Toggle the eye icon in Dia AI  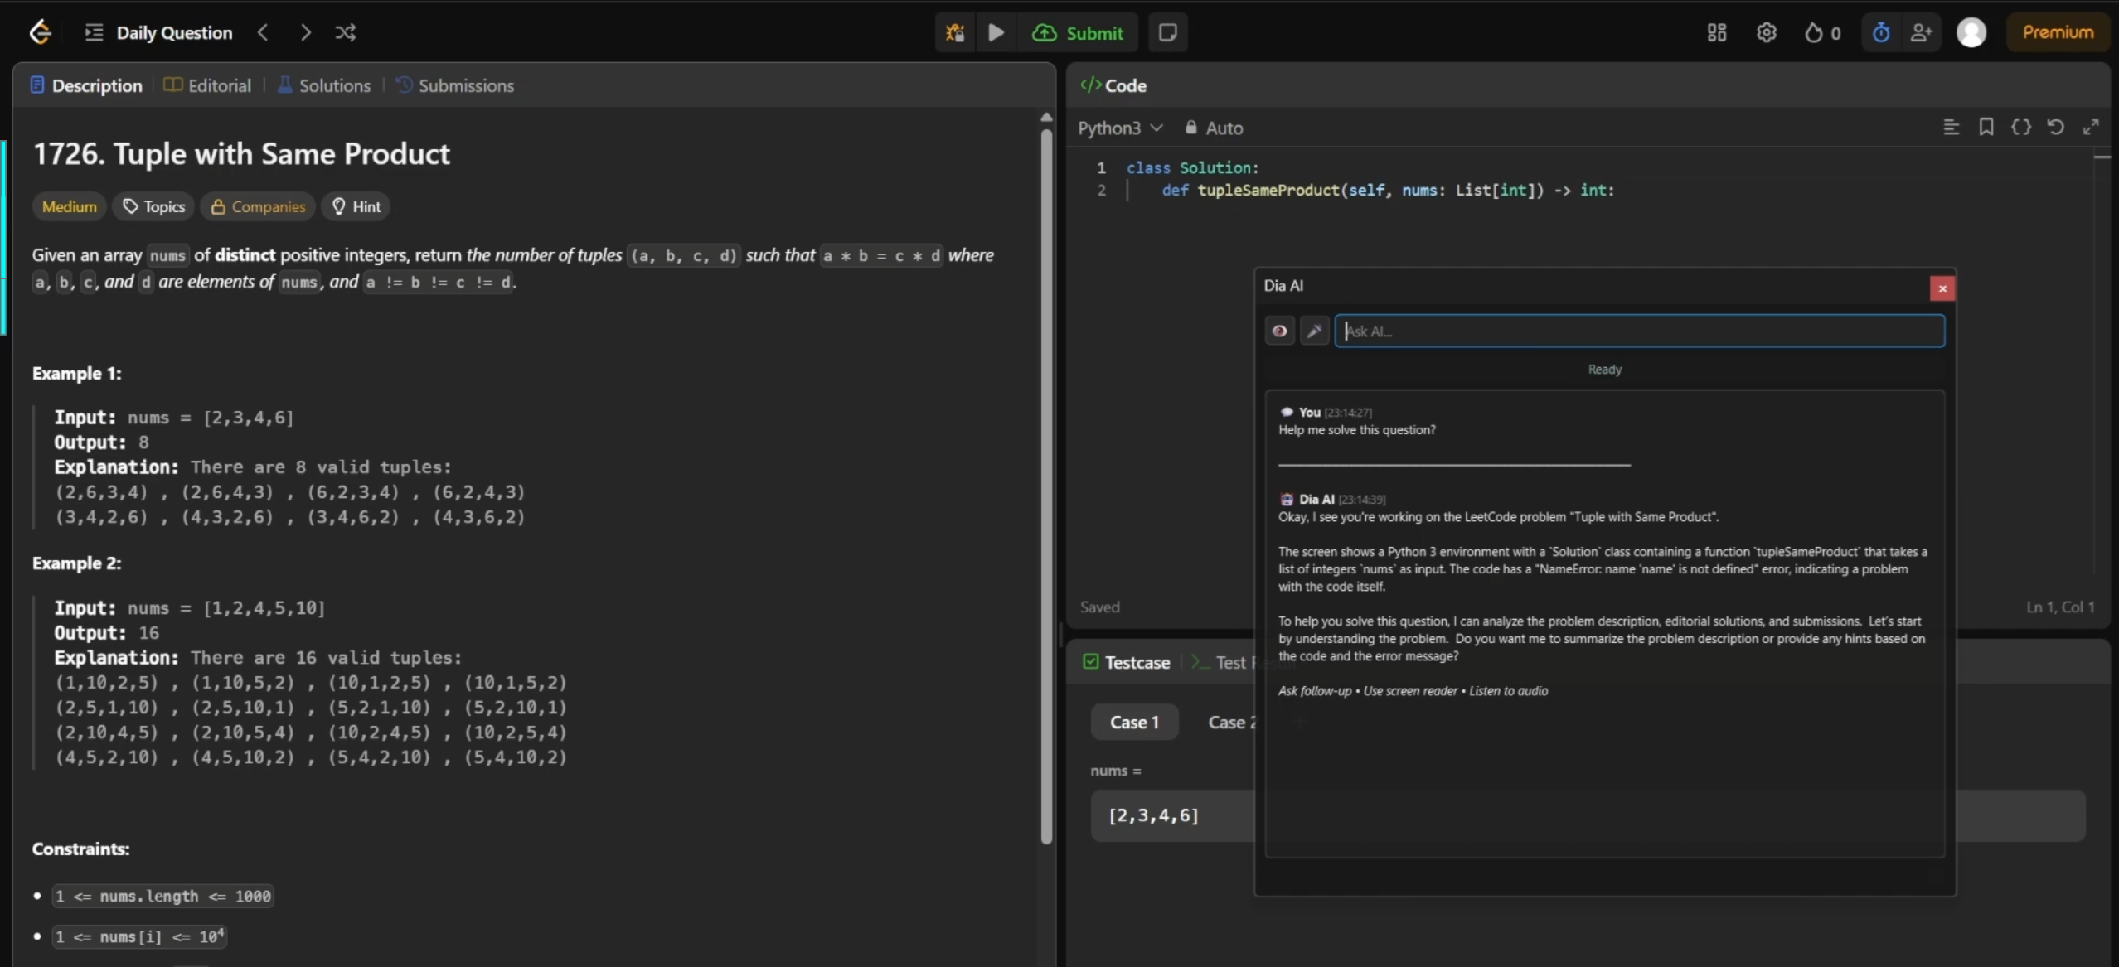pos(1279,331)
